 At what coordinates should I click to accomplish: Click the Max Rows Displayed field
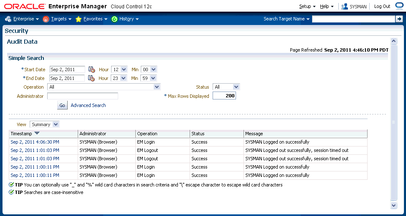(224, 96)
